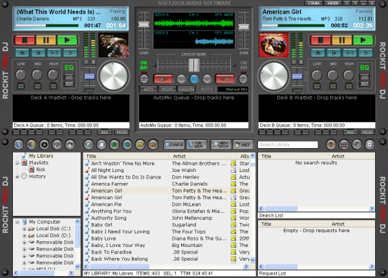Click the right red crossfade-to-B button
This screenshot has width=388, height=278.
(x=224, y=79)
